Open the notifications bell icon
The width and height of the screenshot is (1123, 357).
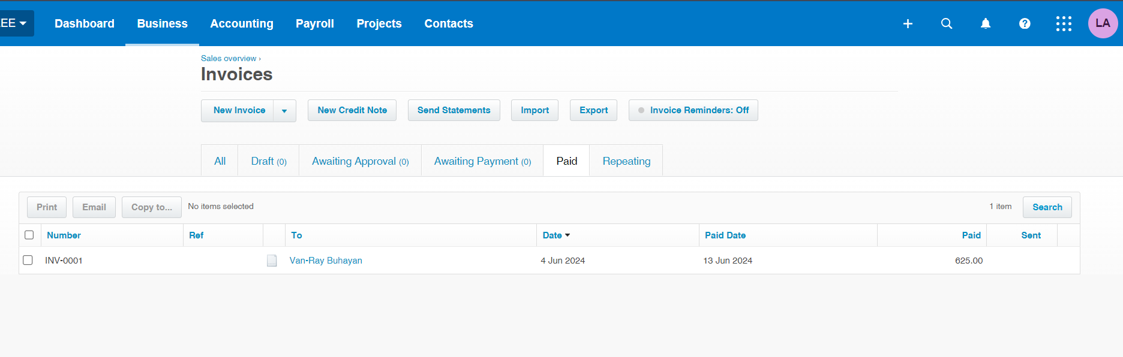point(986,23)
